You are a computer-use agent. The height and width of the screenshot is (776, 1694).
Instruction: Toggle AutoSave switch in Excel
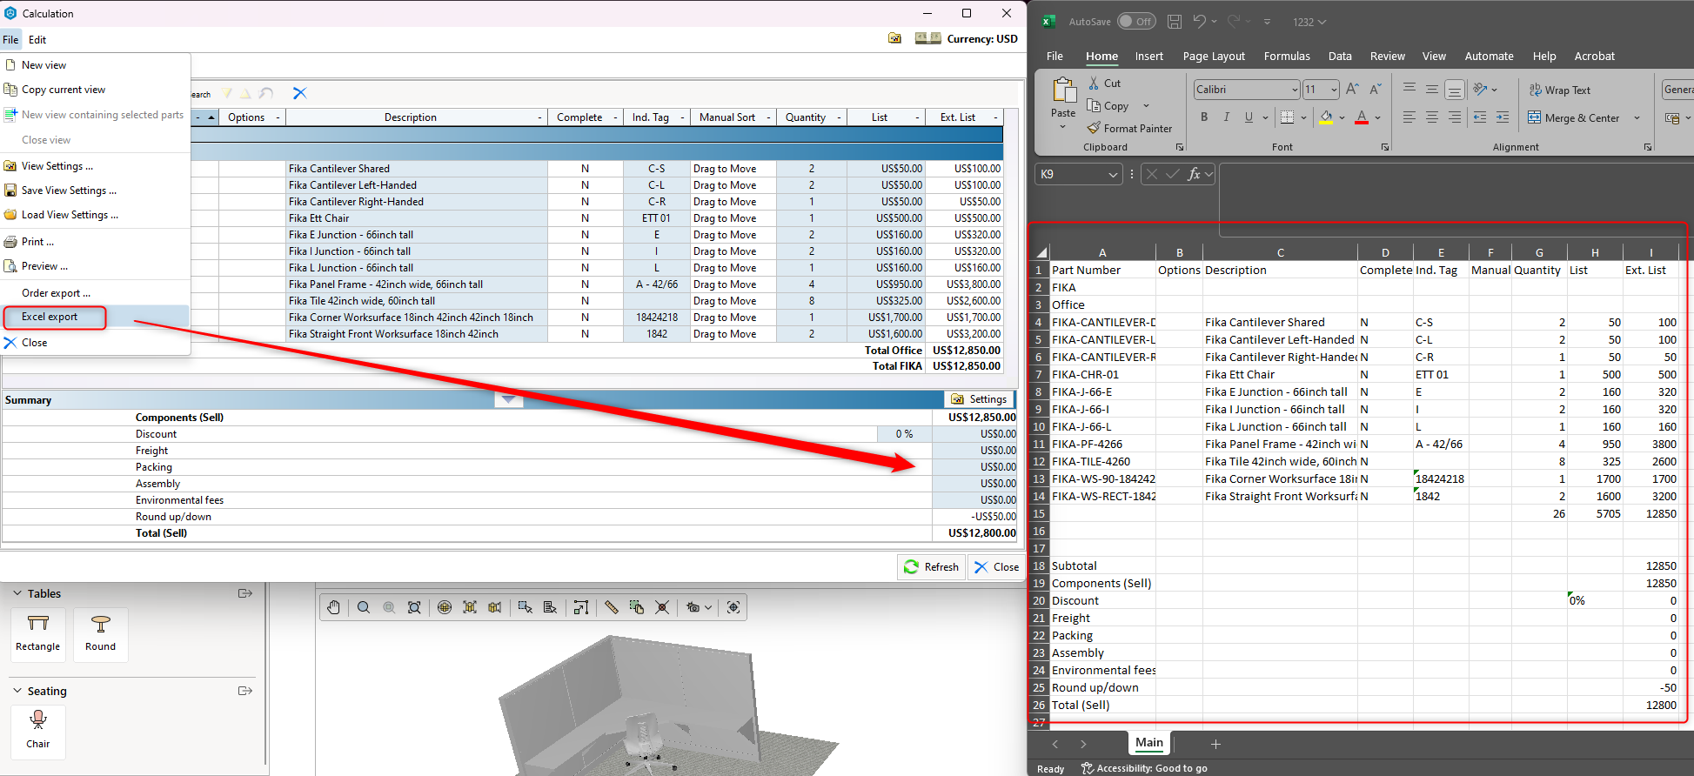[1136, 22]
